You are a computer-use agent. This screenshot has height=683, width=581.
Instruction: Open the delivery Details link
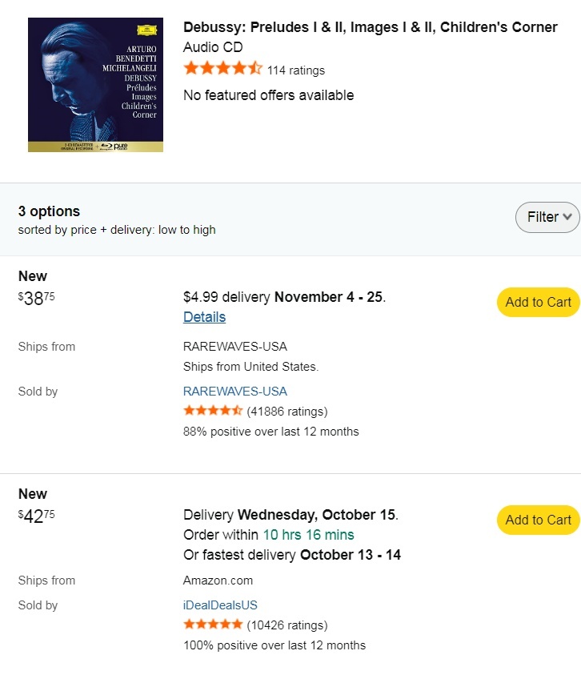point(204,316)
